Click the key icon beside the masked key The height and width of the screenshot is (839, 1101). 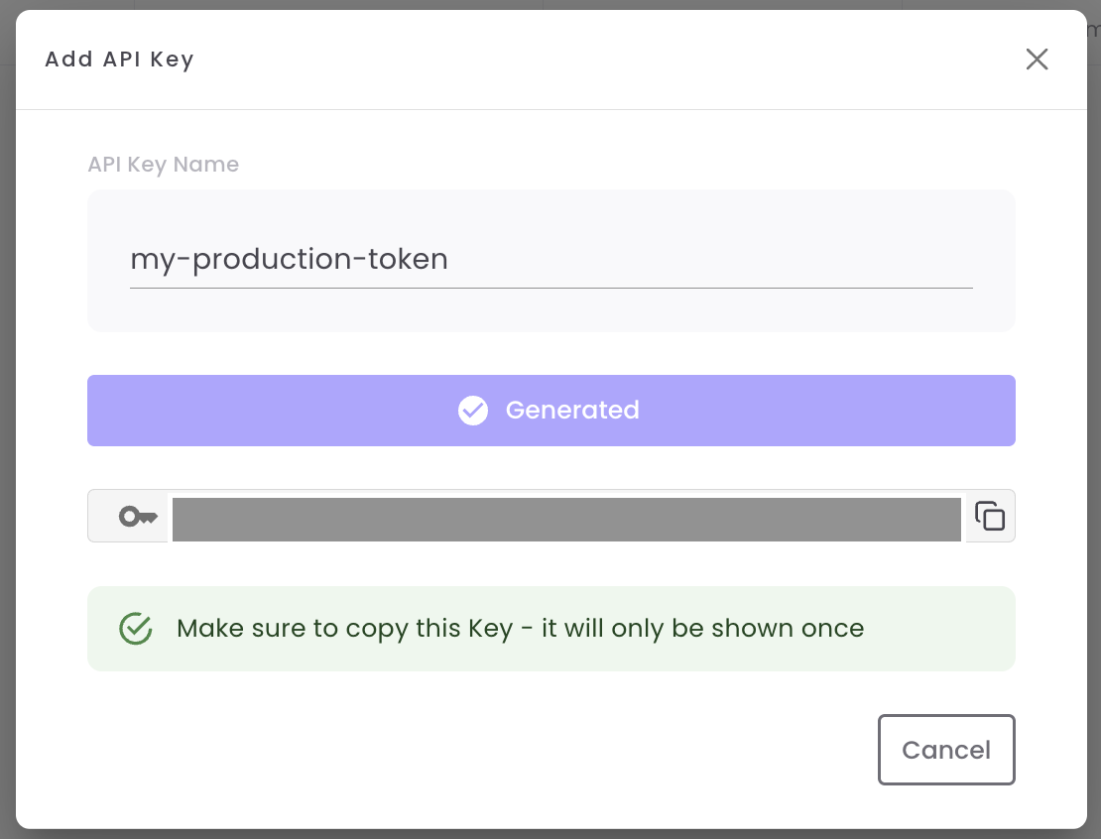coord(138,516)
